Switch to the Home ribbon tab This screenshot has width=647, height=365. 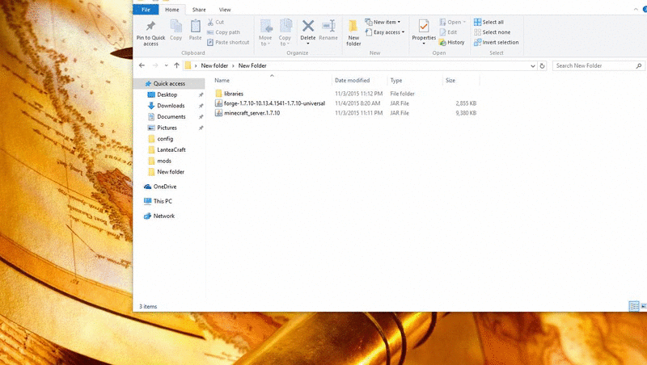(172, 10)
